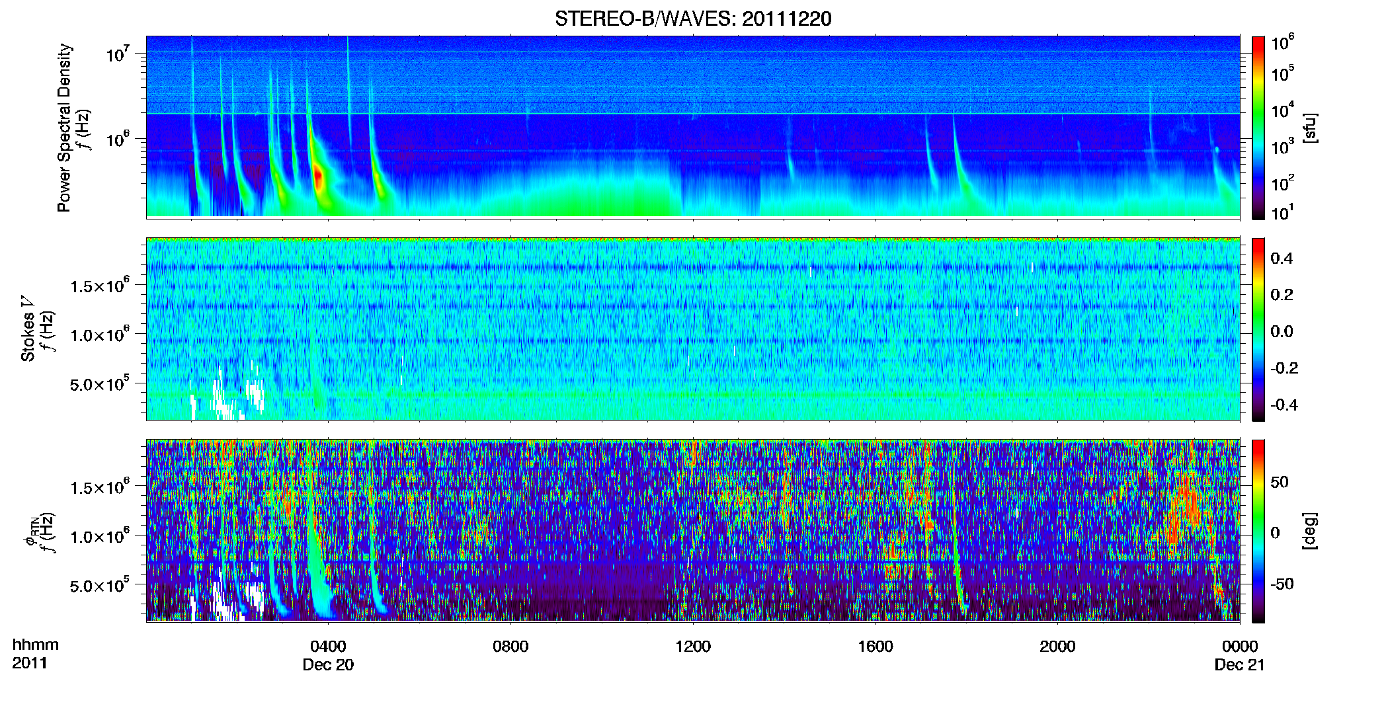Image resolution: width=1386 pixels, height=714 pixels.
Task: Click the hhmm axis format label
Action: coord(36,645)
